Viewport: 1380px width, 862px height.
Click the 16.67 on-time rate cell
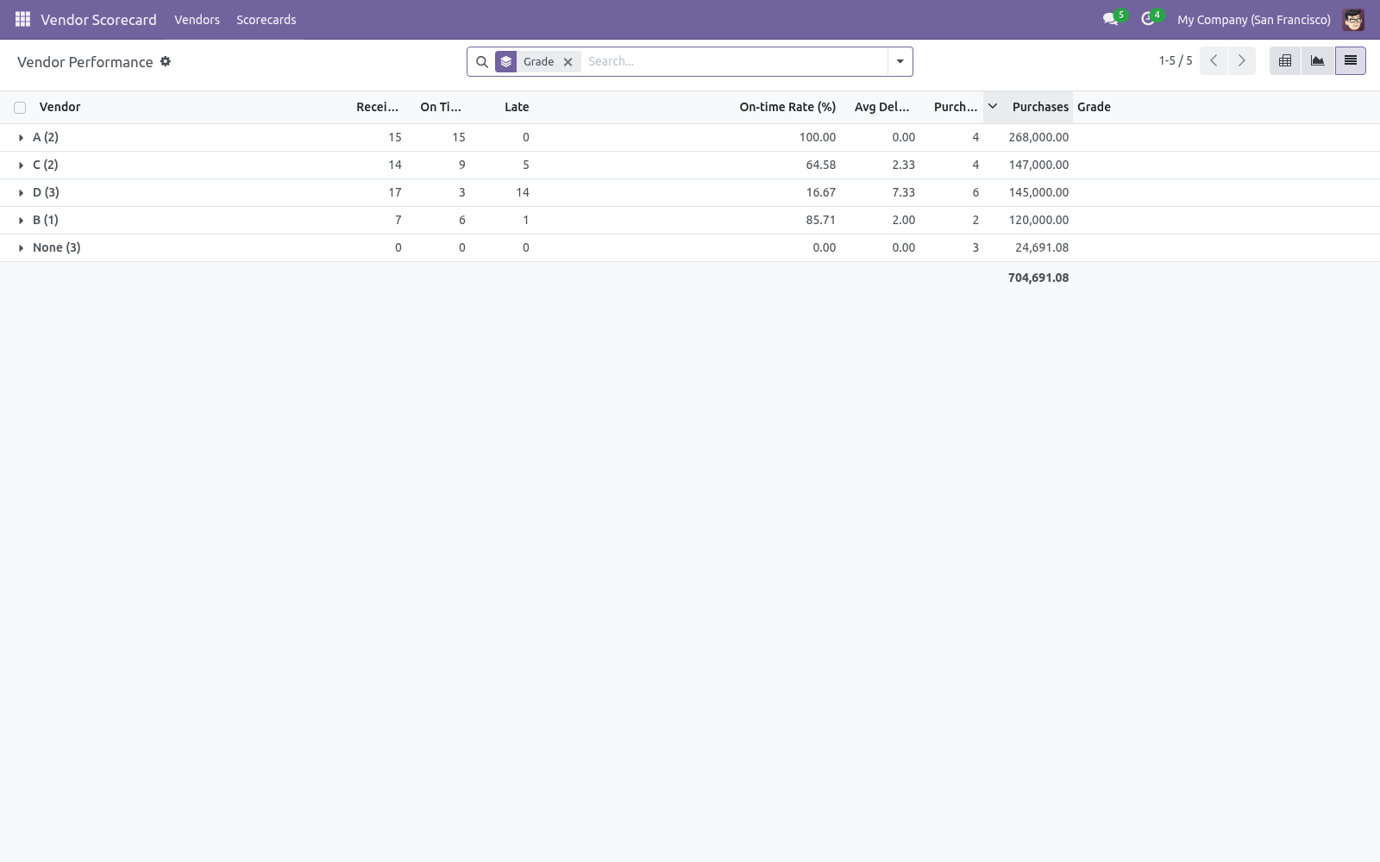click(x=820, y=192)
